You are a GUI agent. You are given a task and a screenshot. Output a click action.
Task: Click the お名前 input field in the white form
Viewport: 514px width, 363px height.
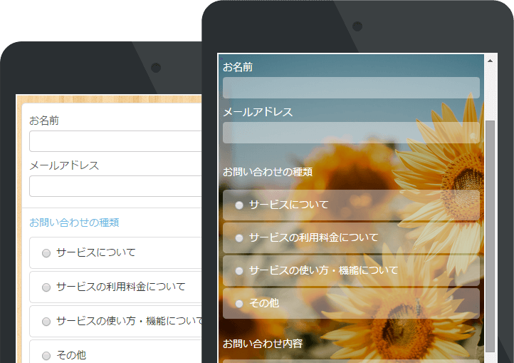point(115,141)
